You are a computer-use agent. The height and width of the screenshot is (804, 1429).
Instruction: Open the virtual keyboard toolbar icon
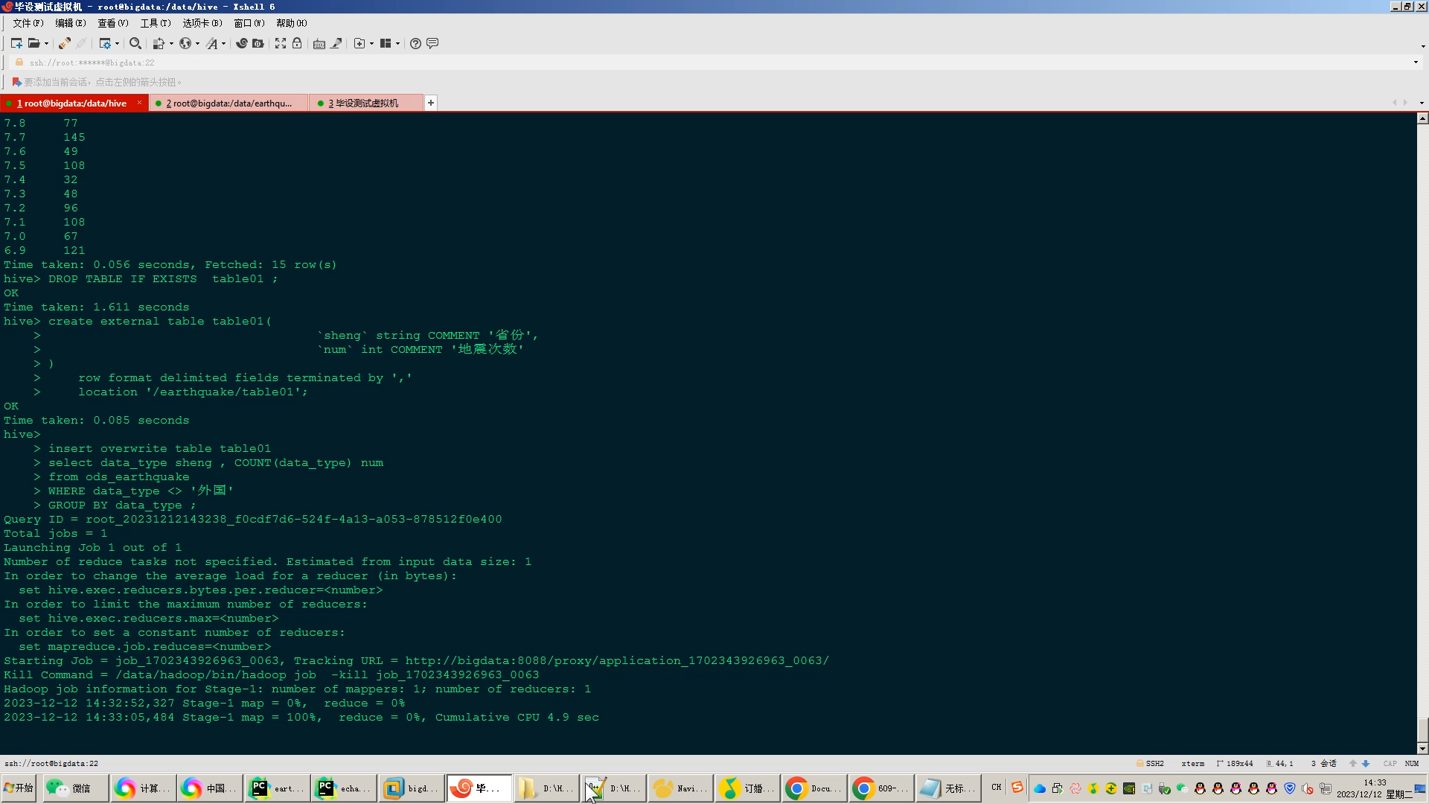[x=319, y=43]
